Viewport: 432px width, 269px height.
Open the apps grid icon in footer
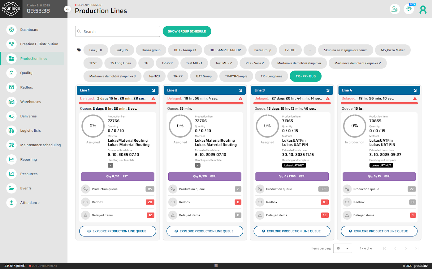[x=216, y=266]
